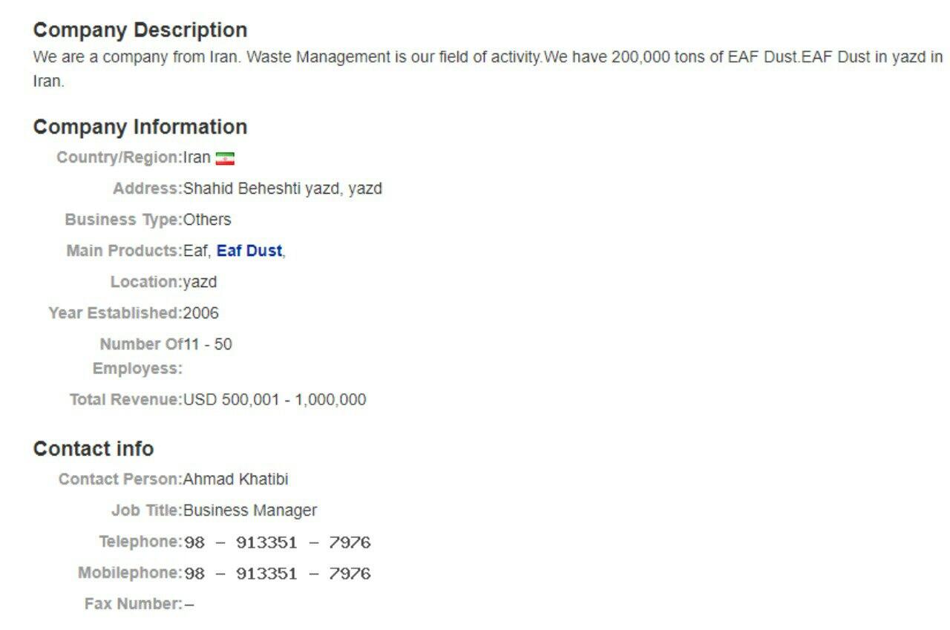The width and height of the screenshot is (950, 630).
Task: Click the Contact info heading
Action: (94, 449)
